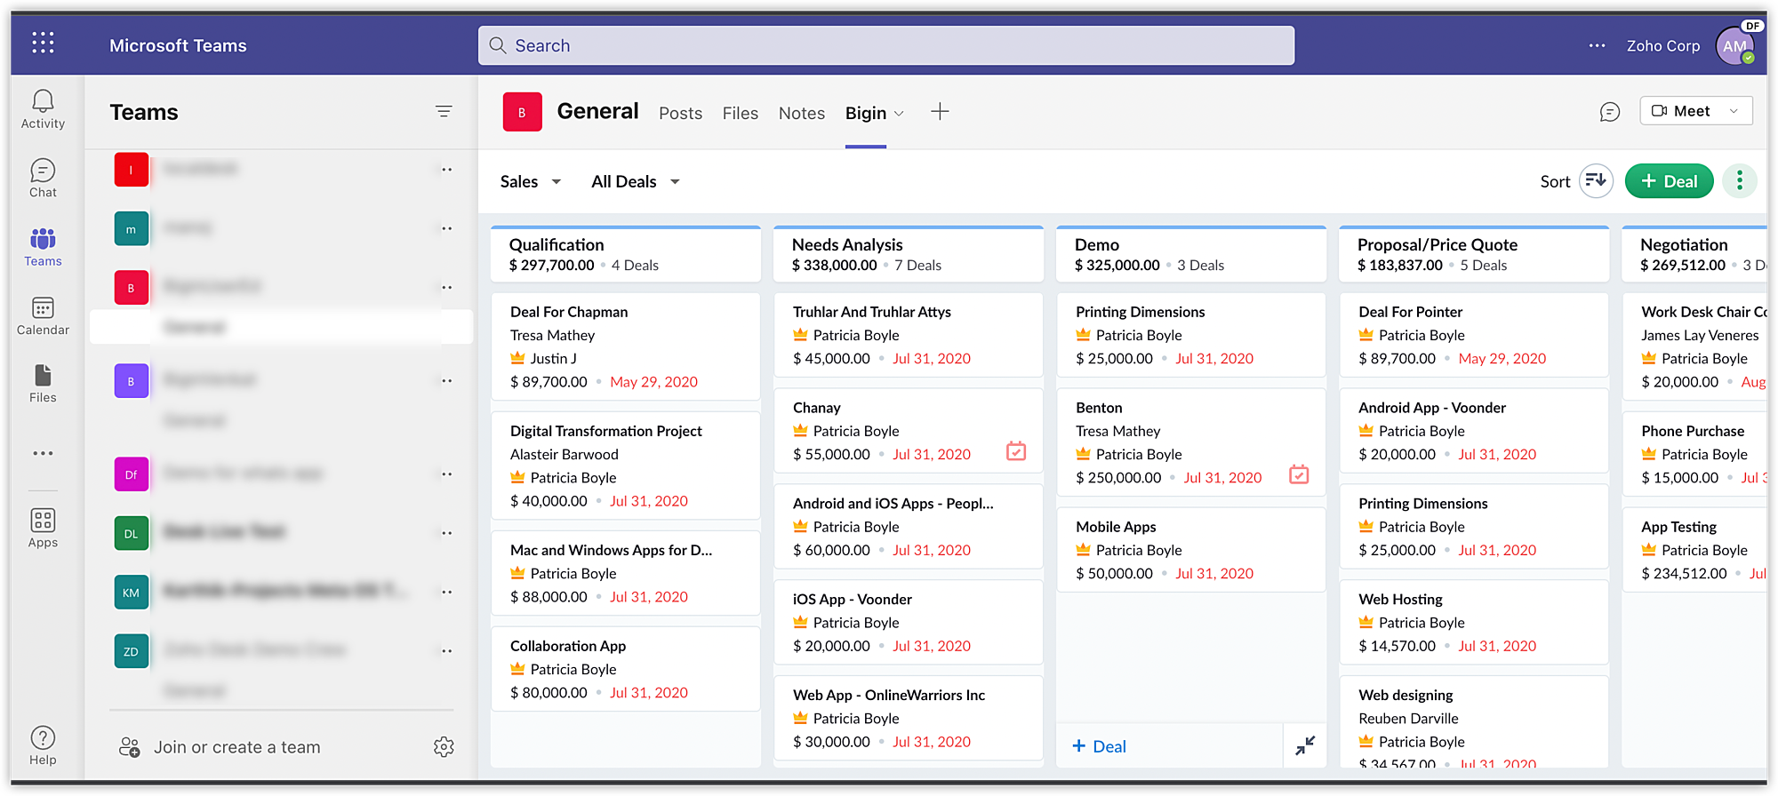Click activity icon on Chanay deal
Viewport: 1778px width, 796px height.
(1016, 451)
